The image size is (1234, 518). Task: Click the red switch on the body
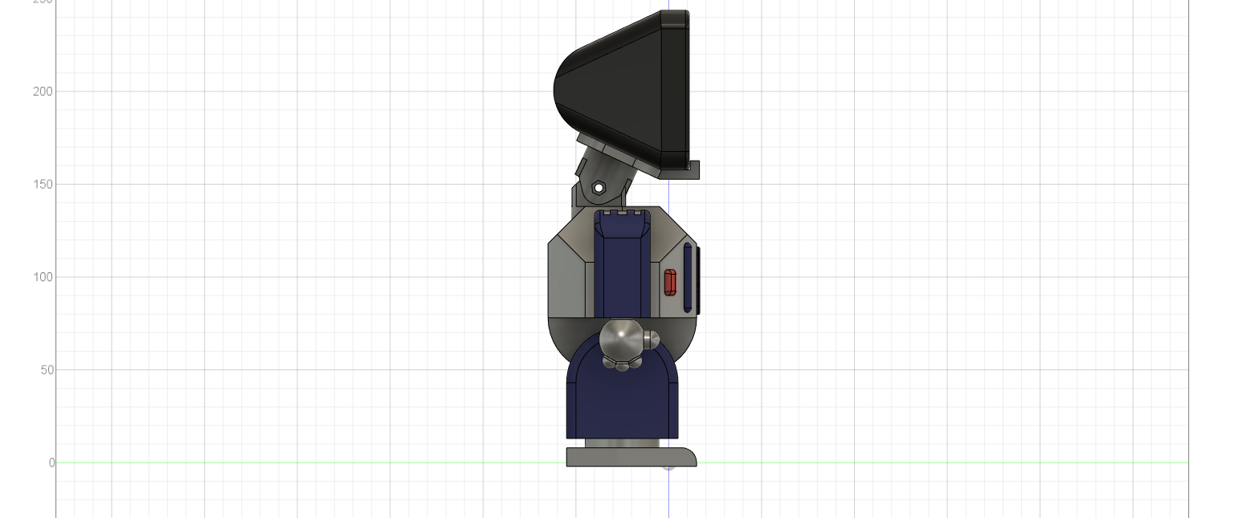[669, 283]
